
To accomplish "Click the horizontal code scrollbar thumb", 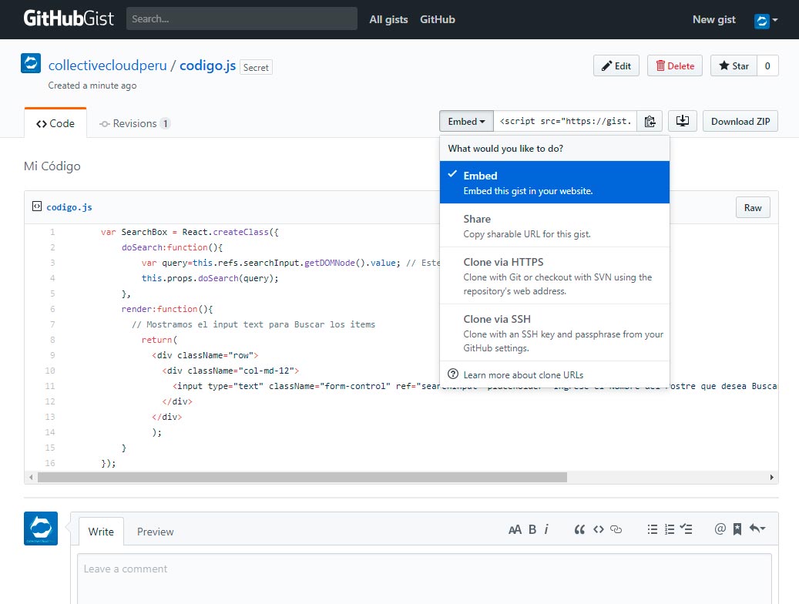I will click(x=302, y=477).
